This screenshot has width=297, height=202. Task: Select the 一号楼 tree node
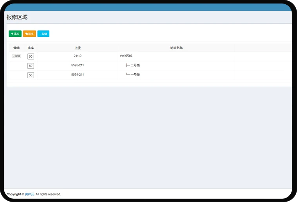135,75
